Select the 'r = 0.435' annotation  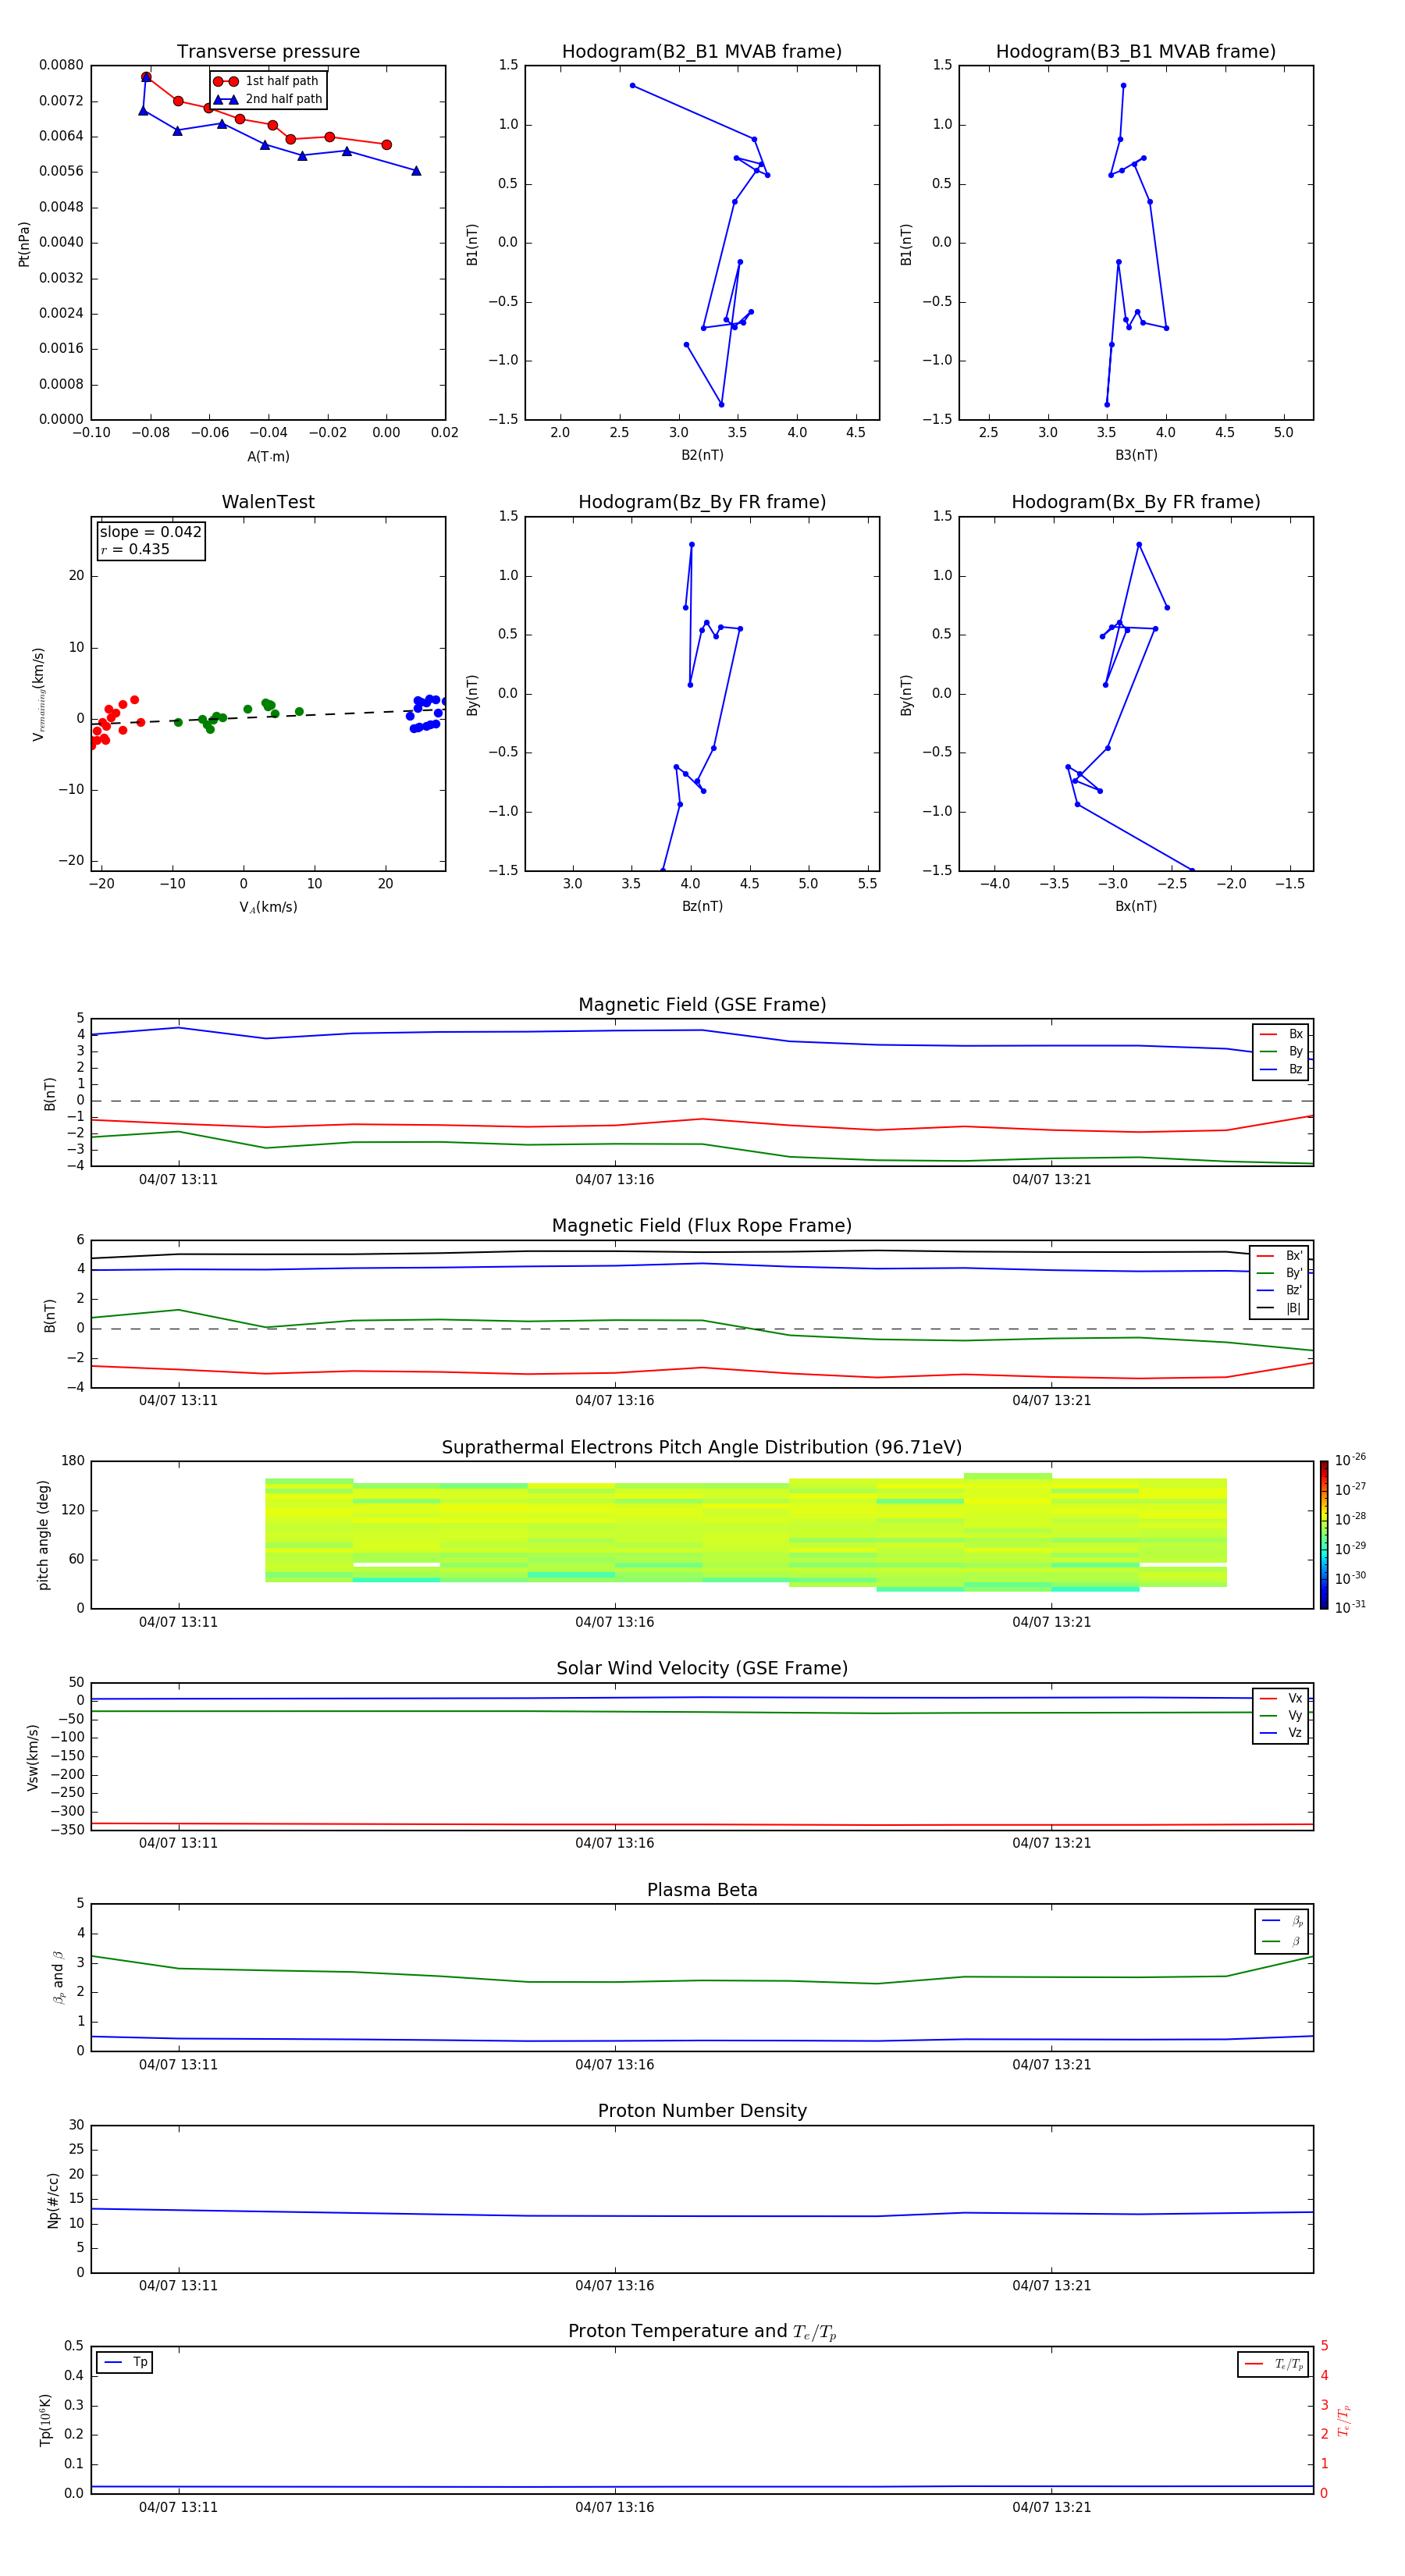(135, 549)
